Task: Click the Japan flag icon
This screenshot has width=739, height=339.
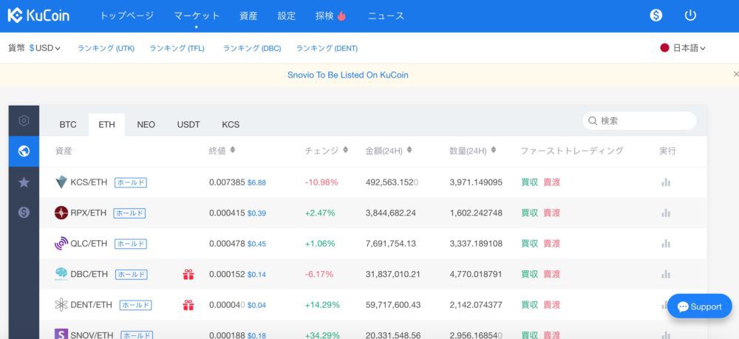Action: [664, 48]
